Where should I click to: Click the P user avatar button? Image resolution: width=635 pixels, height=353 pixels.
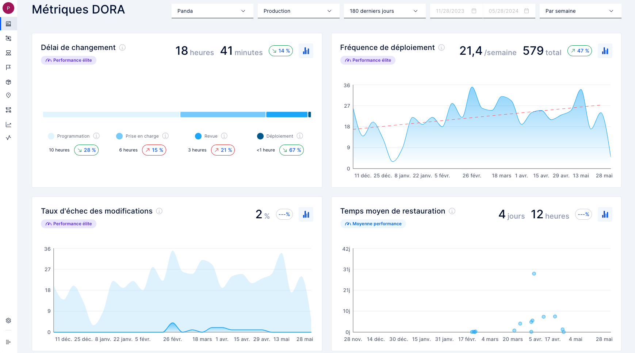point(8,8)
